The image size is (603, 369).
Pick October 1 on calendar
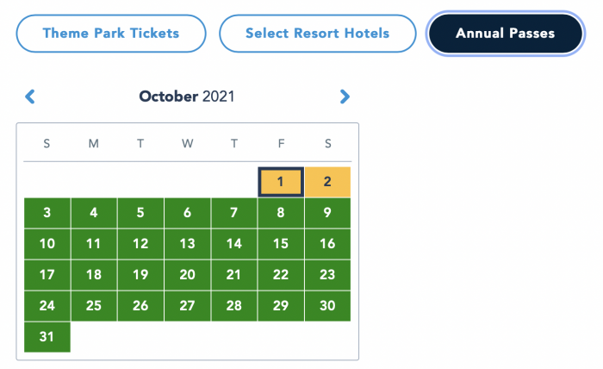pos(281,182)
